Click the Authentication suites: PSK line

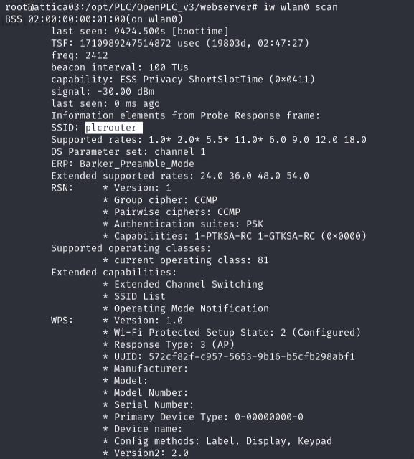(x=183, y=224)
